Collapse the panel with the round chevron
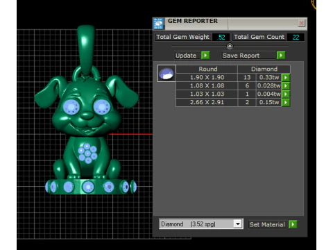Screen dimensions: 333x250 point(230,46)
